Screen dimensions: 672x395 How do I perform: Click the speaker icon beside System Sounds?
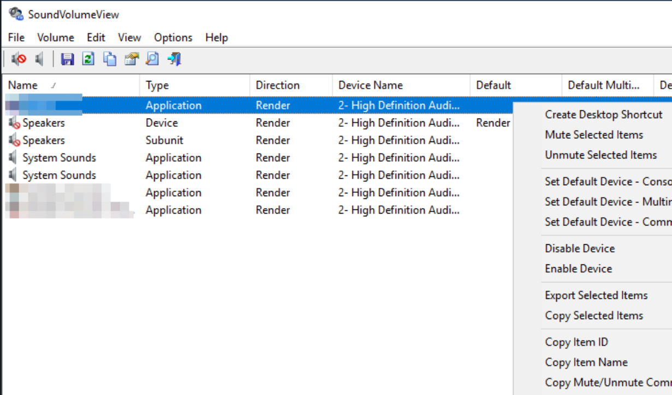point(12,157)
